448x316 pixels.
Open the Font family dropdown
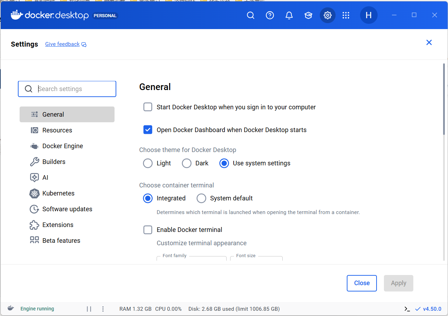[192, 258]
